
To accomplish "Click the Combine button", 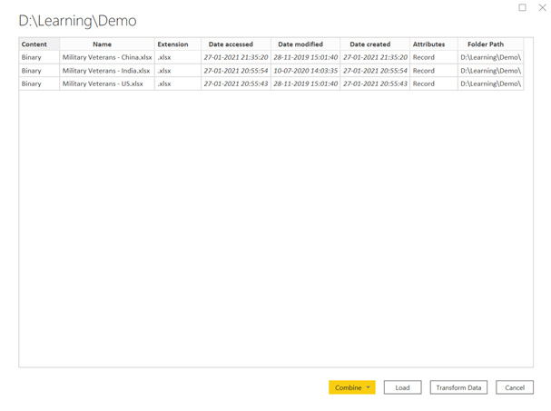I will pos(348,387).
